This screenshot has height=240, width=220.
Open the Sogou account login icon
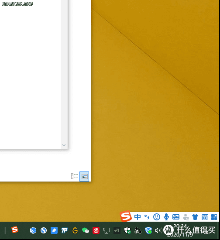[186, 217]
